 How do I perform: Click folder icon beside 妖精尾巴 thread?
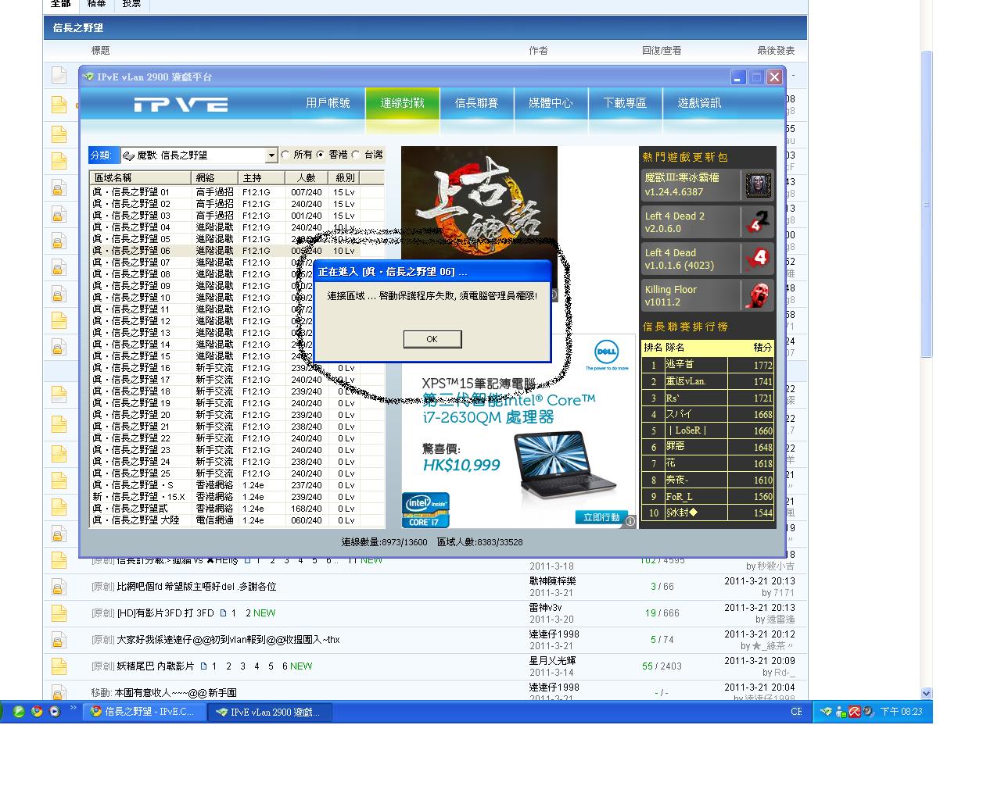point(59,666)
